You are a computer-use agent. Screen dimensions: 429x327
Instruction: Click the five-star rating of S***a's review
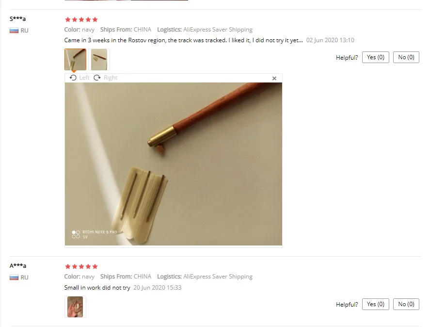pos(81,19)
